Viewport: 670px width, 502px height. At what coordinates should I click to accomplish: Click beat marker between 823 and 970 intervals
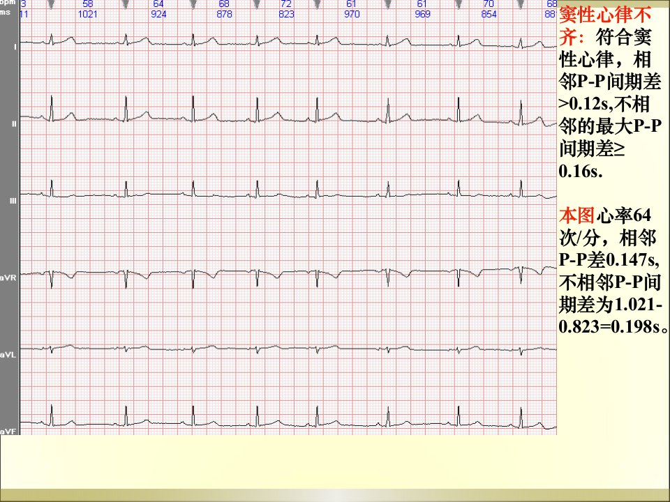pyautogui.click(x=317, y=4)
